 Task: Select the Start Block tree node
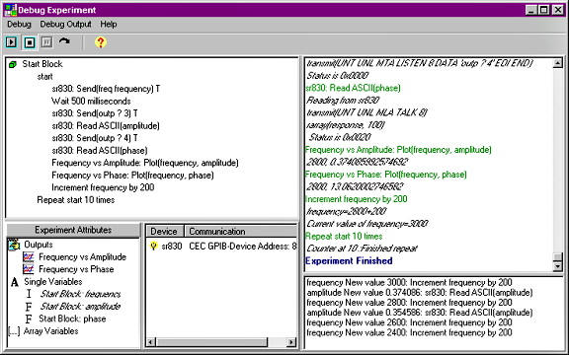click(x=42, y=64)
